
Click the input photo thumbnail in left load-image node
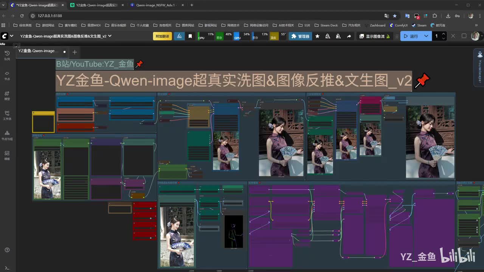[x=47, y=175]
